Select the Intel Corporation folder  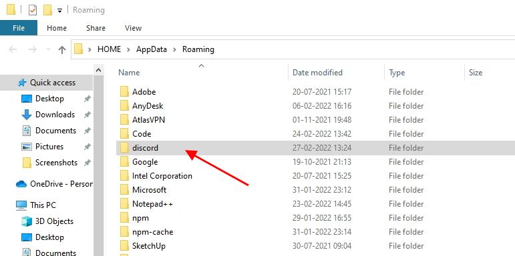(x=162, y=176)
